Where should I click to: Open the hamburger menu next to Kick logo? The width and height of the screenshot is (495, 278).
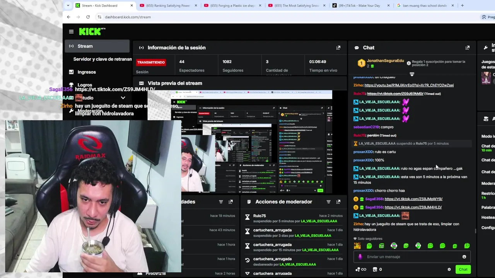pyautogui.click(x=71, y=32)
